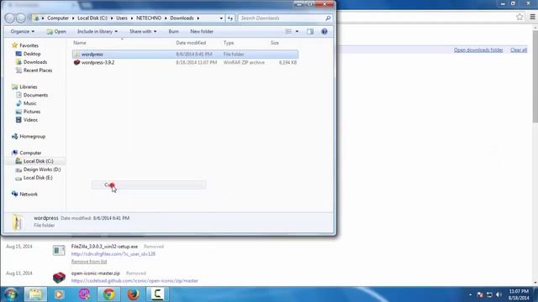The height and width of the screenshot is (302, 538).
Task: Click the Action Center flag icon
Action: (480, 294)
